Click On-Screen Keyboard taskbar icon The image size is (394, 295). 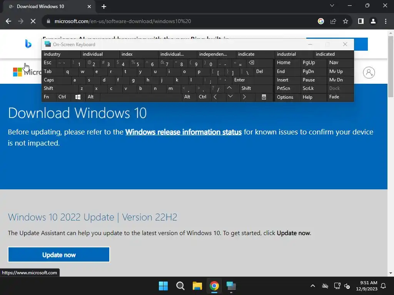pyautogui.click(x=231, y=286)
